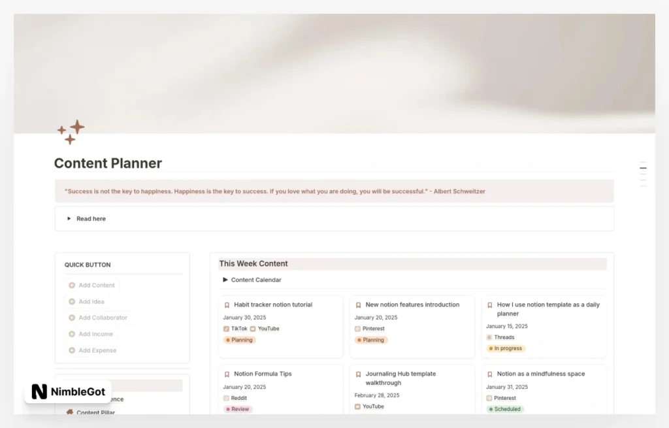Click the plus icon beside Add Content
The image size is (669, 428).
click(72, 285)
